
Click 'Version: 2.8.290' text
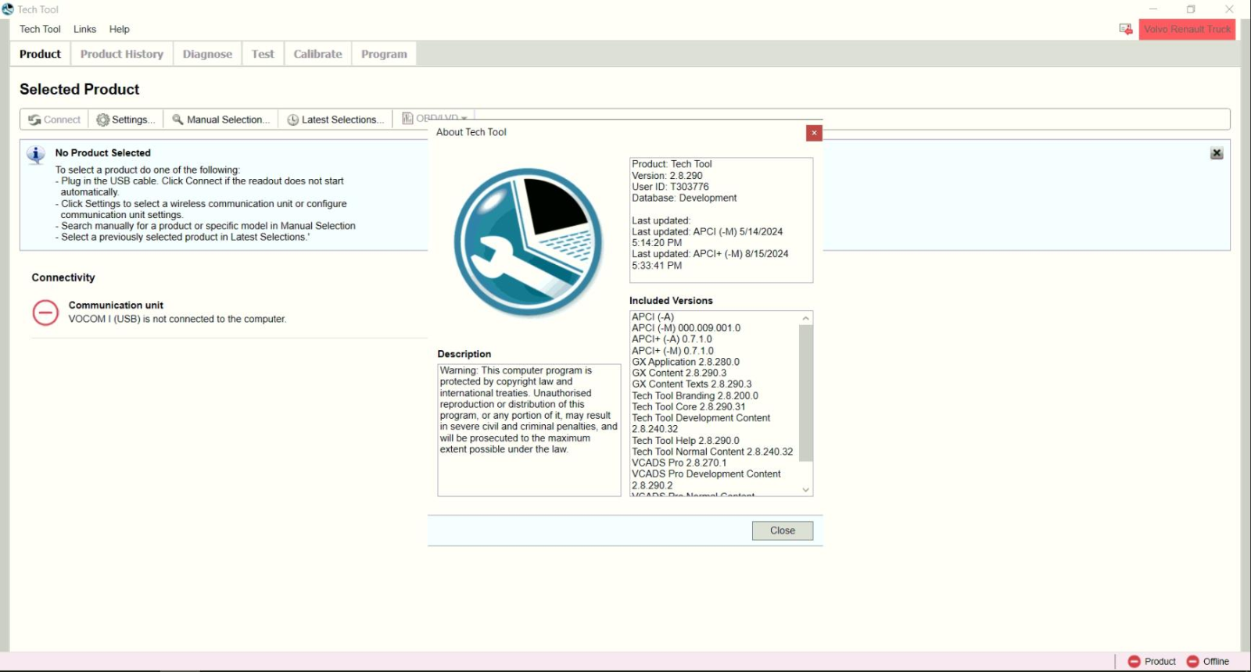point(667,176)
